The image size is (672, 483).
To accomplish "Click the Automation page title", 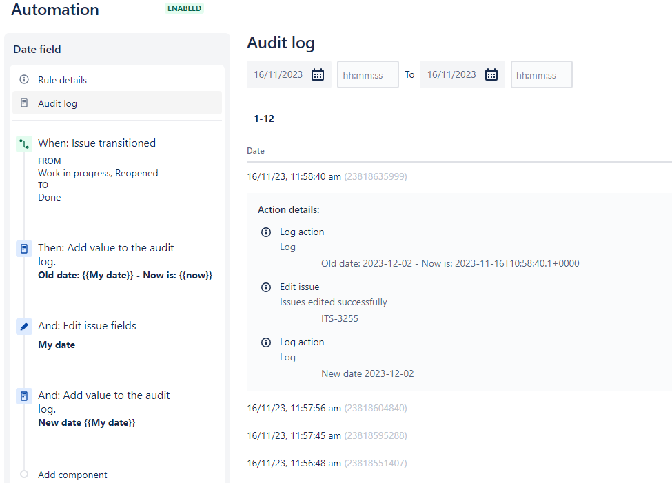I will tap(55, 10).
